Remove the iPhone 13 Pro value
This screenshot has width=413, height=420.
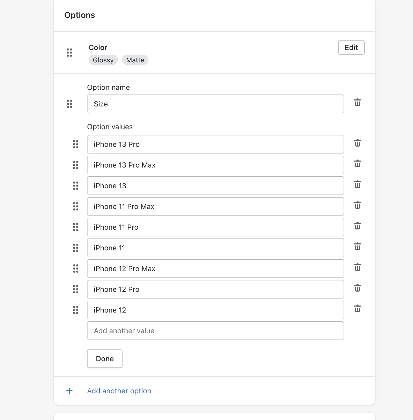357,143
